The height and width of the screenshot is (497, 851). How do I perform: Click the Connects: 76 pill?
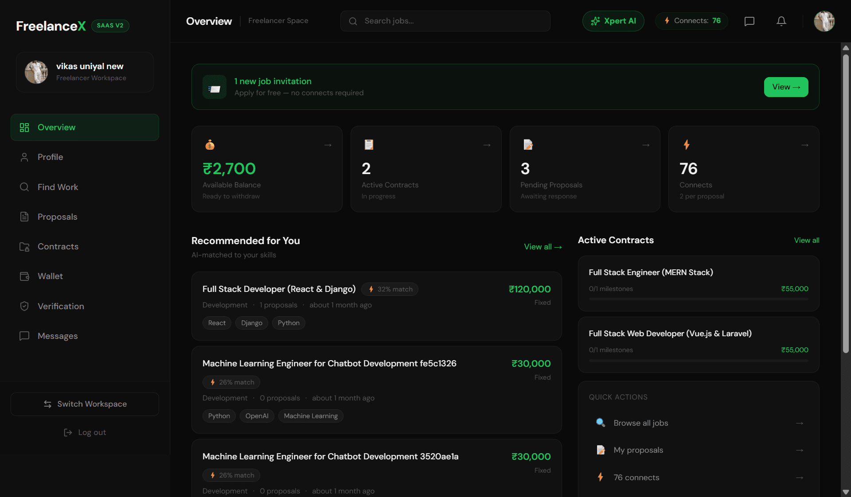(x=691, y=21)
